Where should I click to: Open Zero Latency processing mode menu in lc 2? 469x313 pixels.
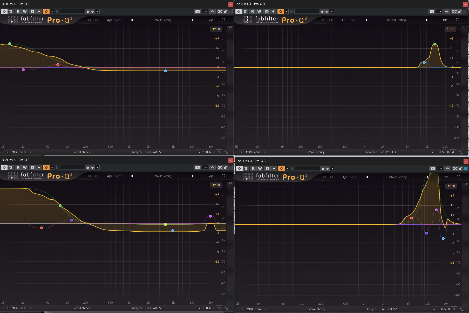point(82,308)
